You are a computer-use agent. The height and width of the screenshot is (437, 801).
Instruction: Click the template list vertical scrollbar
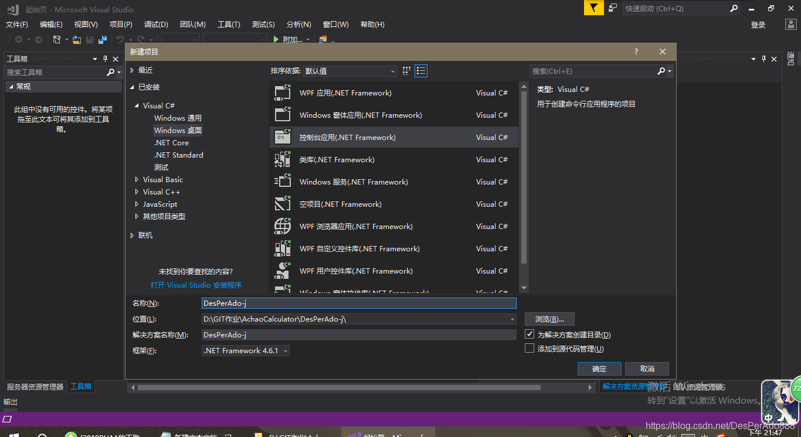tap(524, 177)
